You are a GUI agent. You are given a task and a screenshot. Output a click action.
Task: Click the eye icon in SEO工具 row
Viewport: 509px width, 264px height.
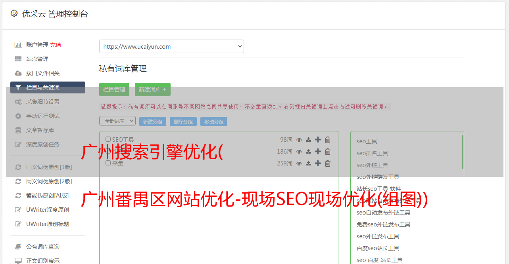pyautogui.click(x=299, y=140)
